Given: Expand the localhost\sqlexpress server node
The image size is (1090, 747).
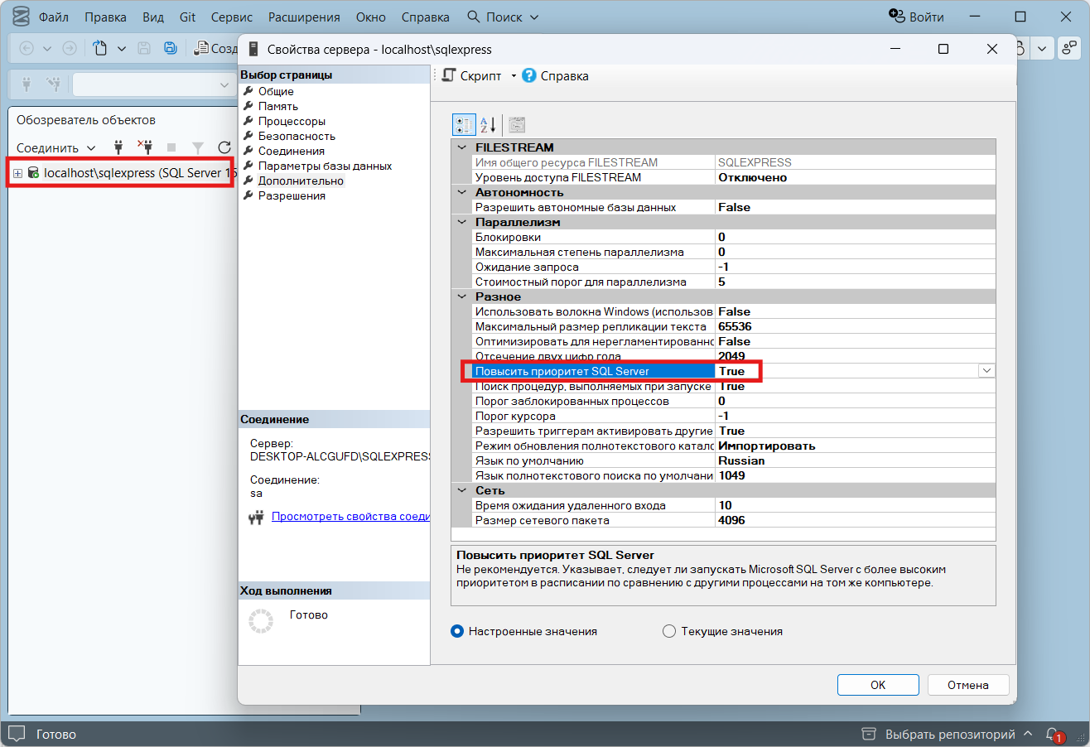Looking at the screenshot, I should [17, 173].
